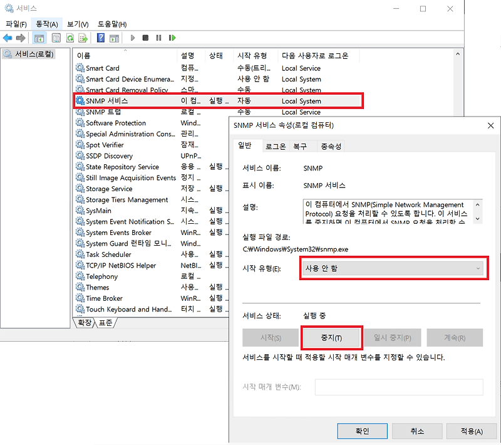This screenshot has width=501, height=445.
Task: Confirm settings with the 확인 button
Action: coord(363,431)
